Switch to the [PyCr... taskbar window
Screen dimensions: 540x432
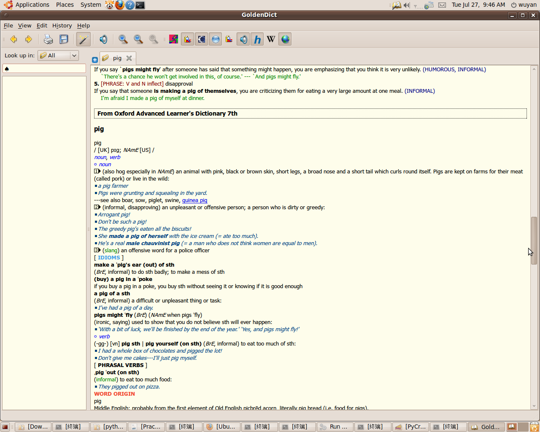click(x=411, y=427)
